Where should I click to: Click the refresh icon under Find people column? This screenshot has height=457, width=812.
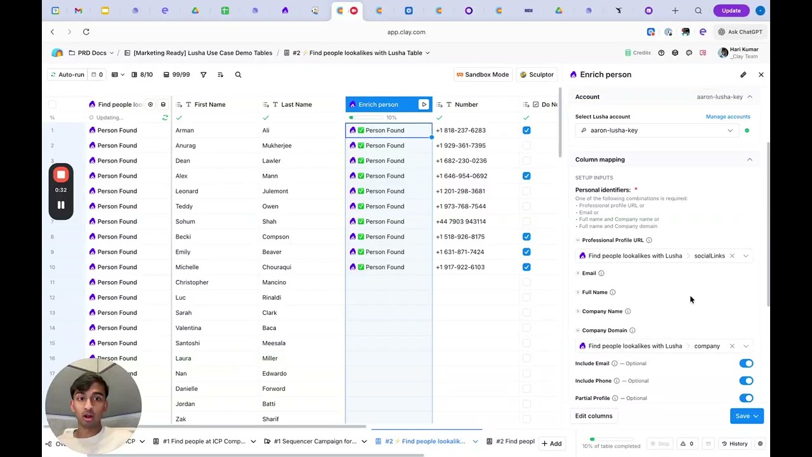(x=165, y=117)
